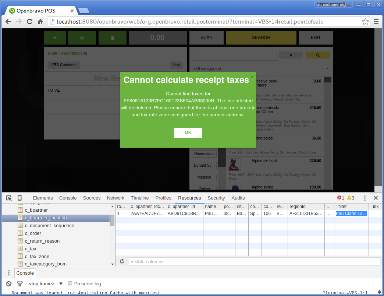This screenshot has height=296, width=384.
Task: Switch to the Security panel
Action: pyautogui.click(x=216, y=198)
